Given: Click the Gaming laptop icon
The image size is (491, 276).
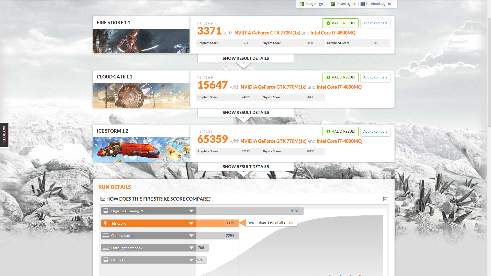Looking at the screenshot, I should coord(106,235).
